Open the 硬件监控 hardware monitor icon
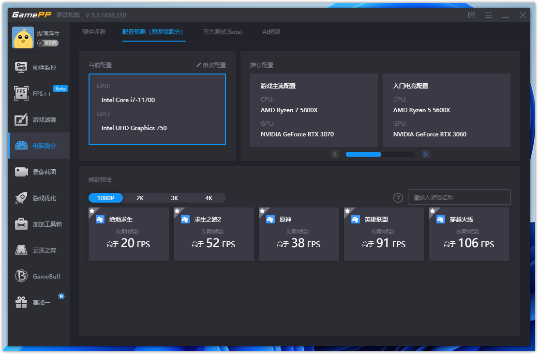The image size is (538, 354). click(x=21, y=67)
